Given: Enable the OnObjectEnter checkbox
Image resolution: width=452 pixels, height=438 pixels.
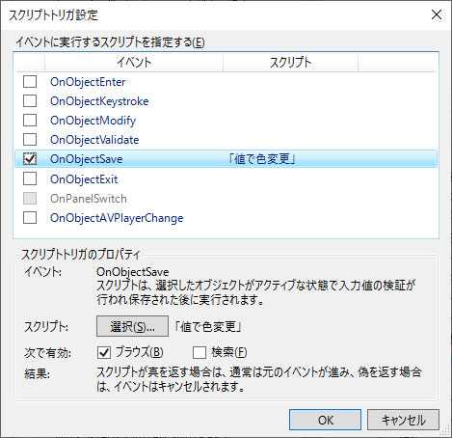Looking at the screenshot, I should 30,82.
